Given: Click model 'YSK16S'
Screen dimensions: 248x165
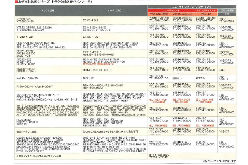Looking at the screenshot, I should coord(201,142).
